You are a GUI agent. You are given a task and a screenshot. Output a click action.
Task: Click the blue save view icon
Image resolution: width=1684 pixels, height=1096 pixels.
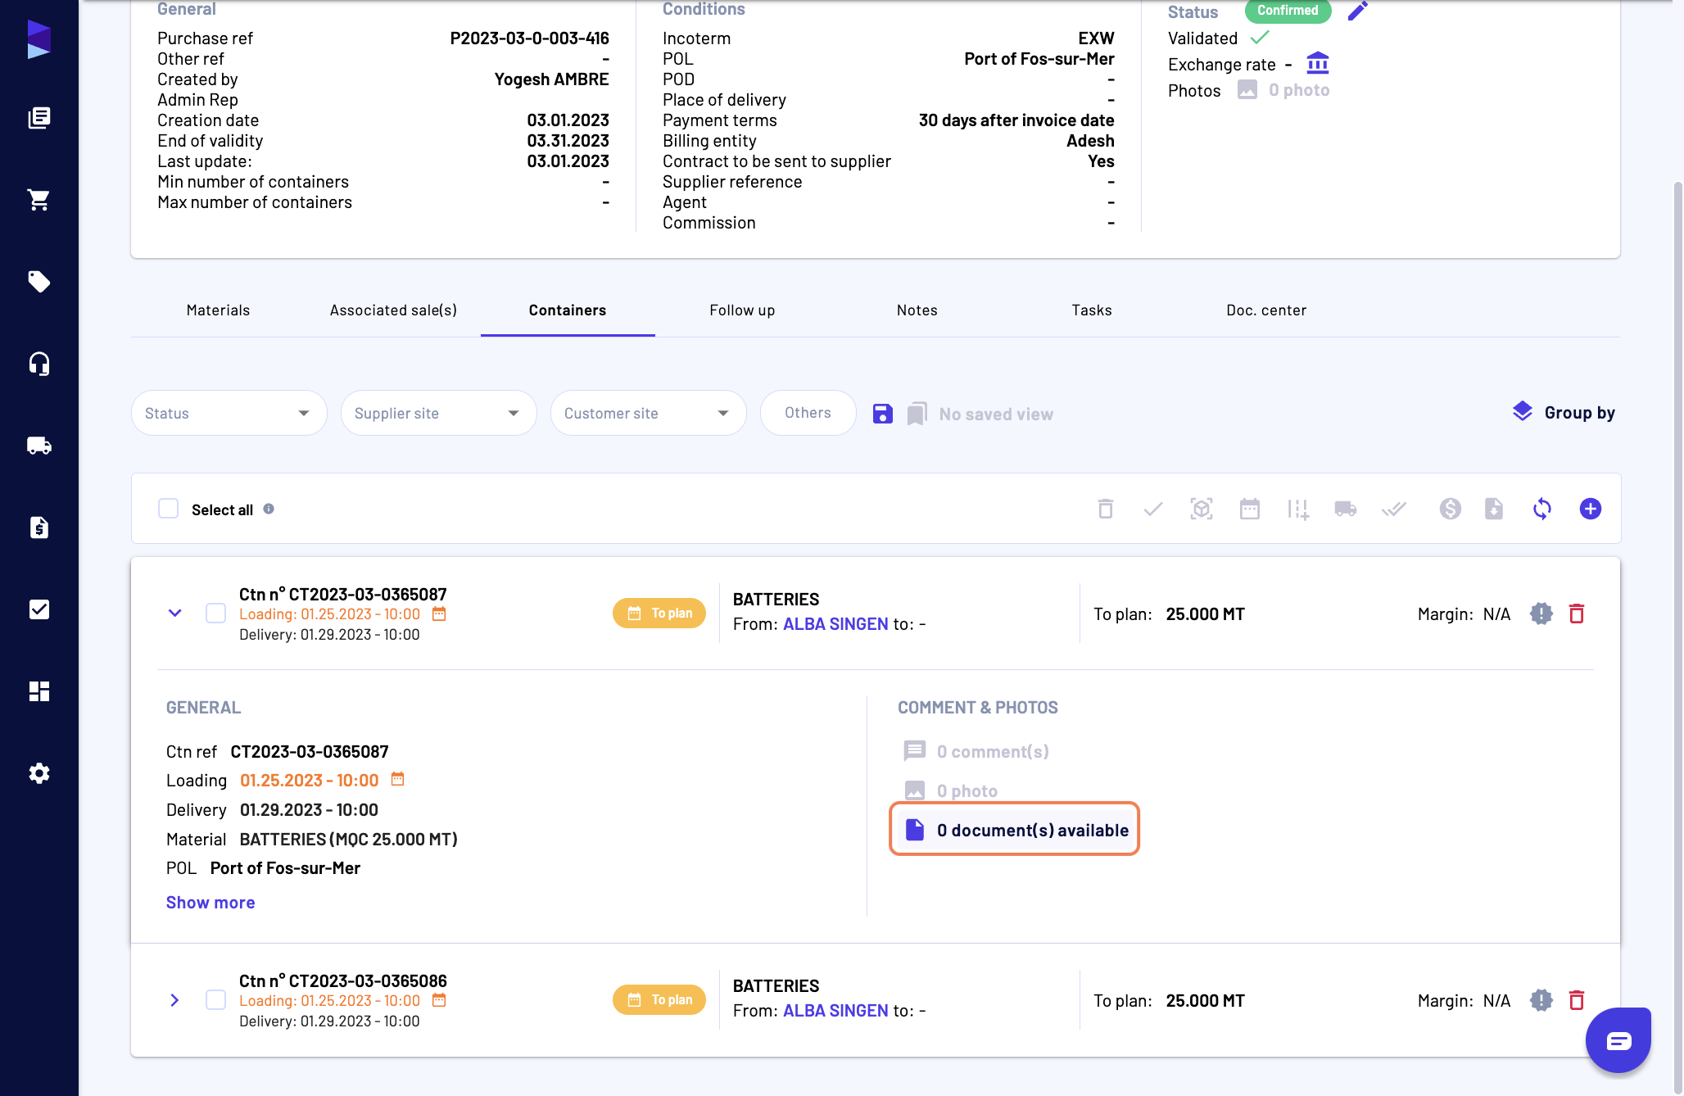pos(882,414)
